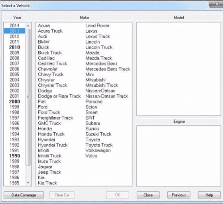Select year 2014

pyautogui.click(x=15, y=25)
